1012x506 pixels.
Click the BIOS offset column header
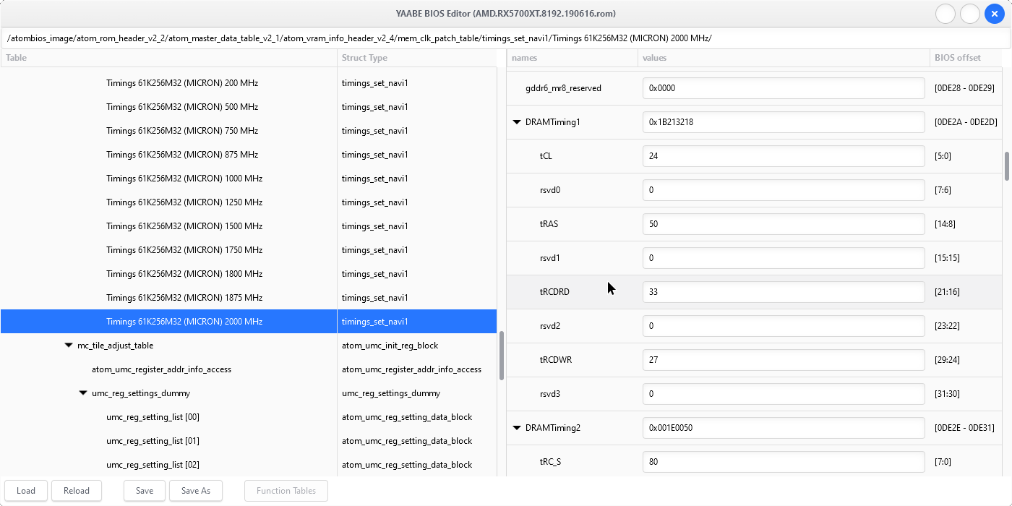click(967, 58)
